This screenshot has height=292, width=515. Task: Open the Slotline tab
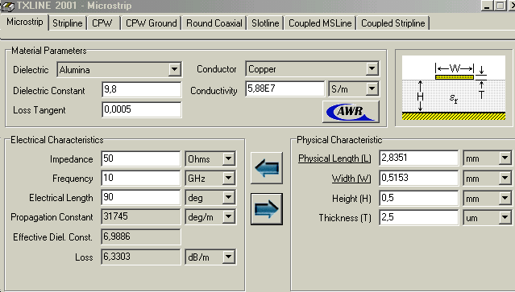[x=265, y=23]
